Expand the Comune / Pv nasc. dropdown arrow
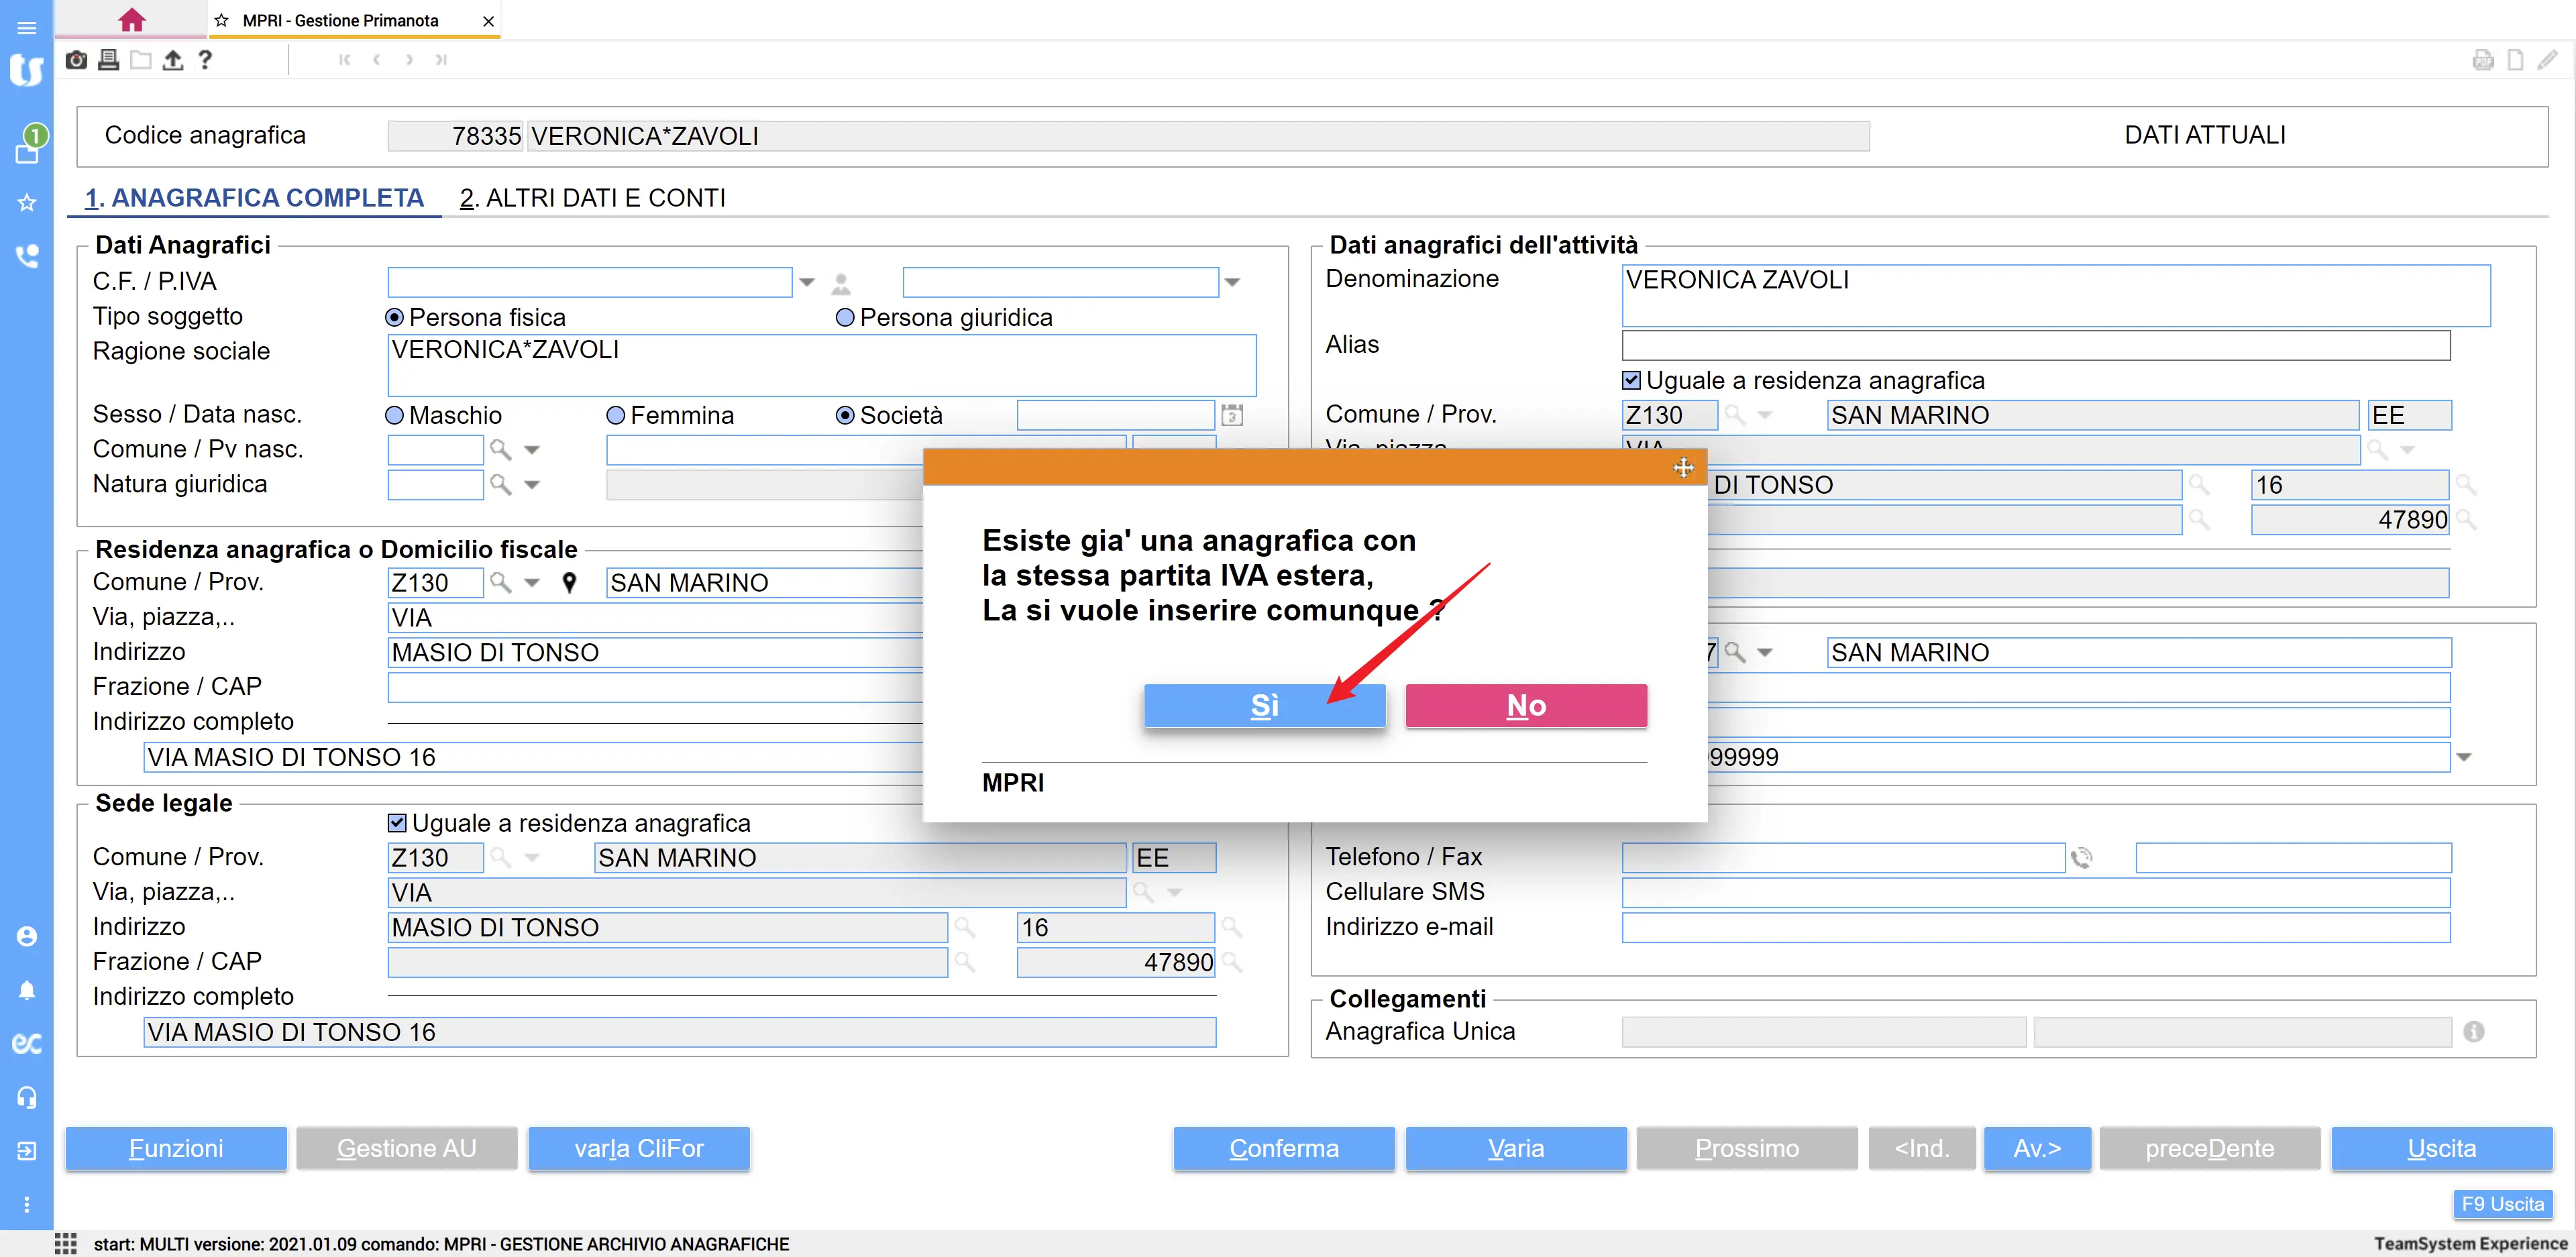 tap(532, 450)
